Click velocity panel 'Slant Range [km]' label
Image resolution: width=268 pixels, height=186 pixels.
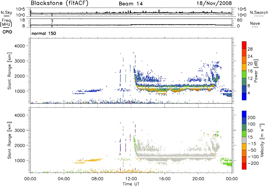pyautogui.click(x=9, y=140)
